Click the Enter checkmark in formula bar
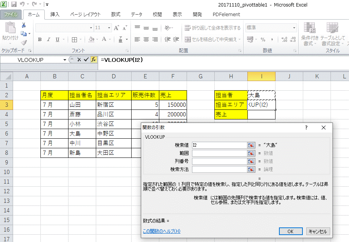The image size is (349, 242). coord(85,60)
